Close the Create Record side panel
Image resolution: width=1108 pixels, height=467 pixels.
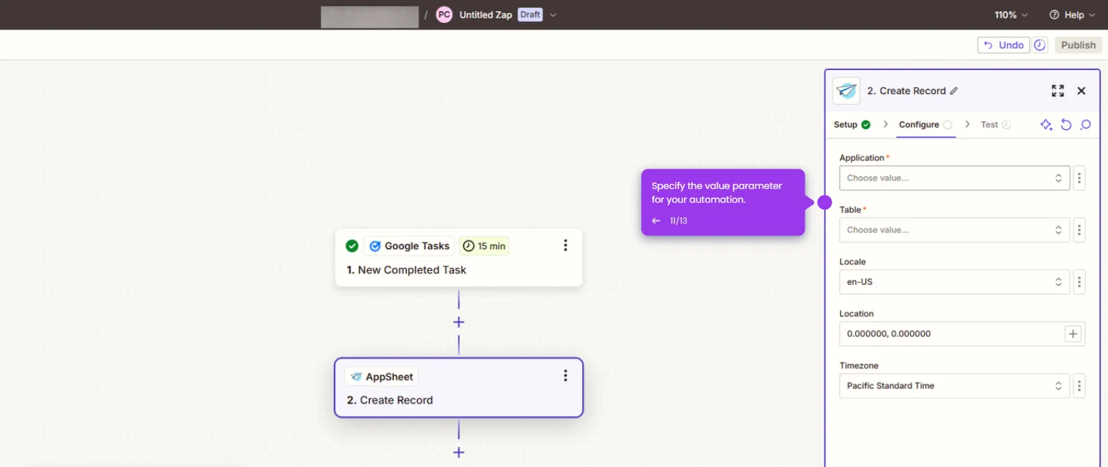(x=1081, y=91)
